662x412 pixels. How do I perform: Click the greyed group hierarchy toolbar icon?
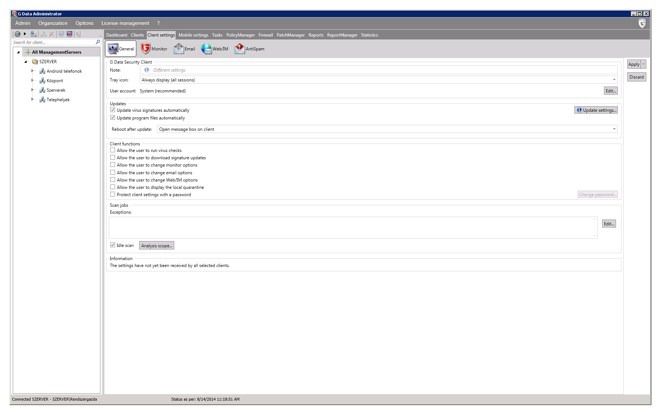coord(44,34)
